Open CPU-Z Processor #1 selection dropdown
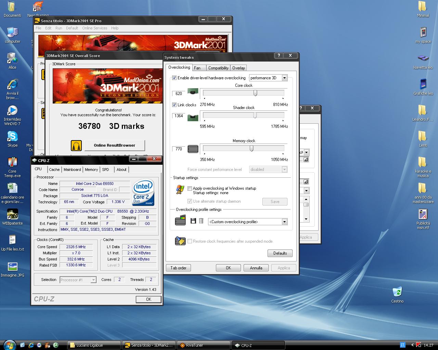 [78, 280]
